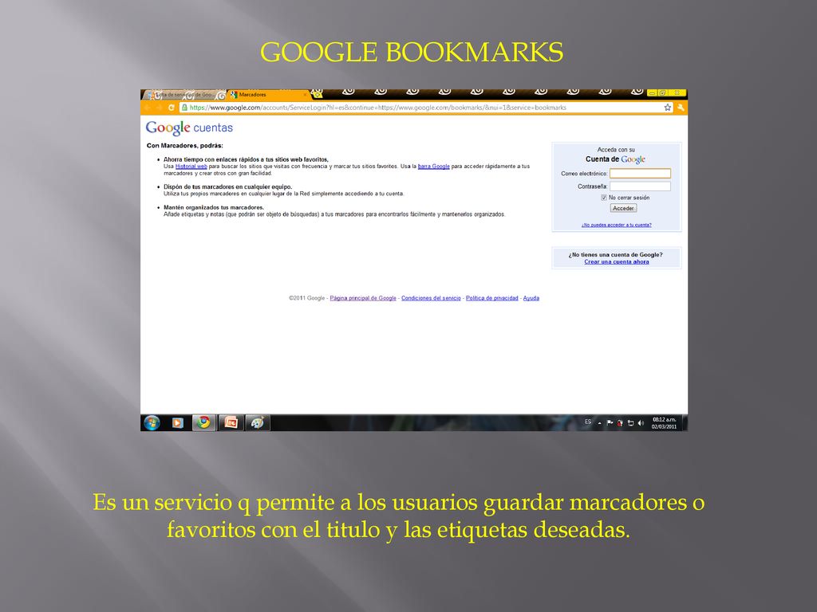Click the Chrome taskbar icon
The image size is (817, 612).
(203, 422)
